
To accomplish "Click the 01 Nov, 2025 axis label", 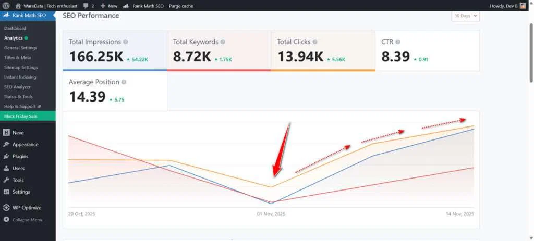I will click(271, 214).
